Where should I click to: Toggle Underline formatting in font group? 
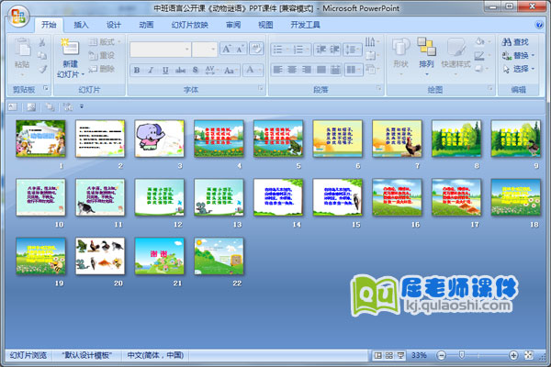tap(166, 70)
